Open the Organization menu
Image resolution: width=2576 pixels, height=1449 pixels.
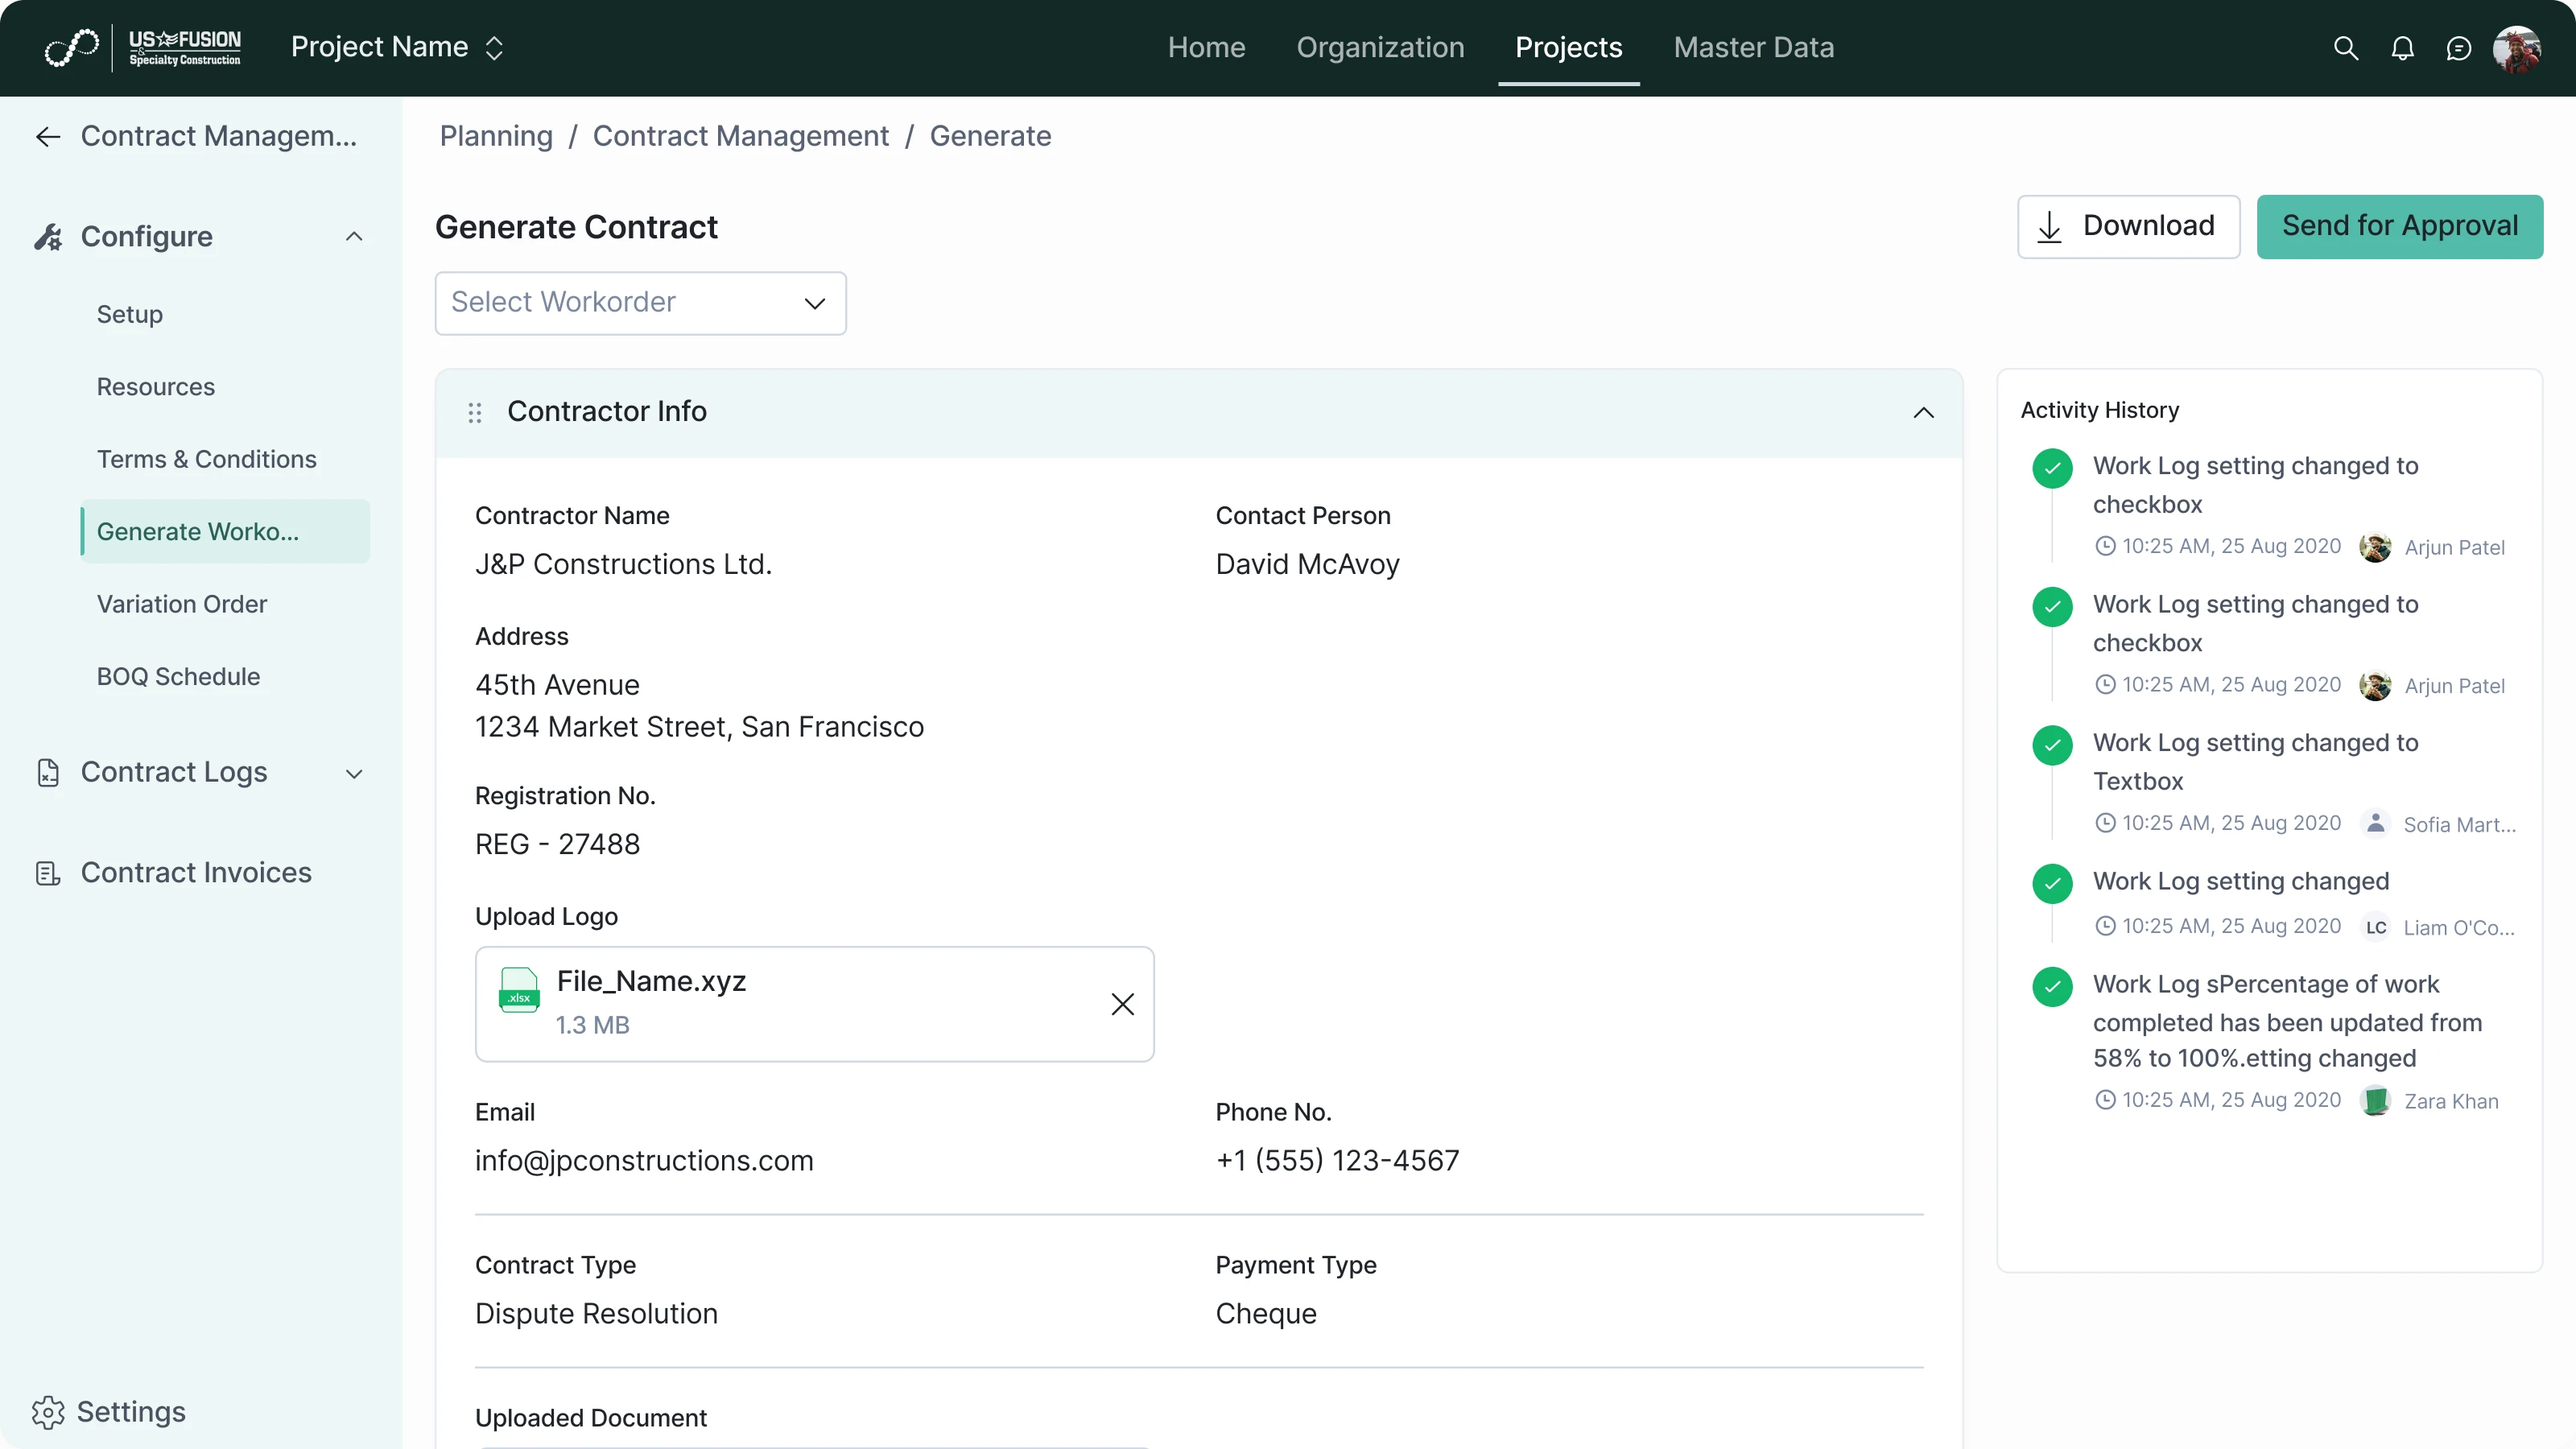coord(1380,47)
